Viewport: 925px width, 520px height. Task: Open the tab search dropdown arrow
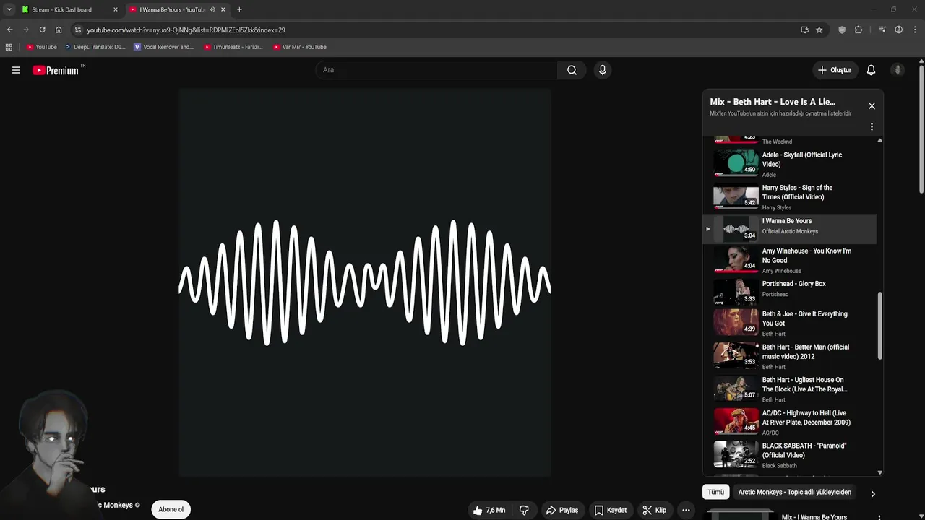pyautogui.click(x=9, y=9)
